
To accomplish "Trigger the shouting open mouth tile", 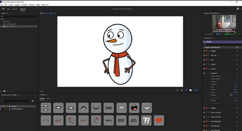I will coord(134,108).
